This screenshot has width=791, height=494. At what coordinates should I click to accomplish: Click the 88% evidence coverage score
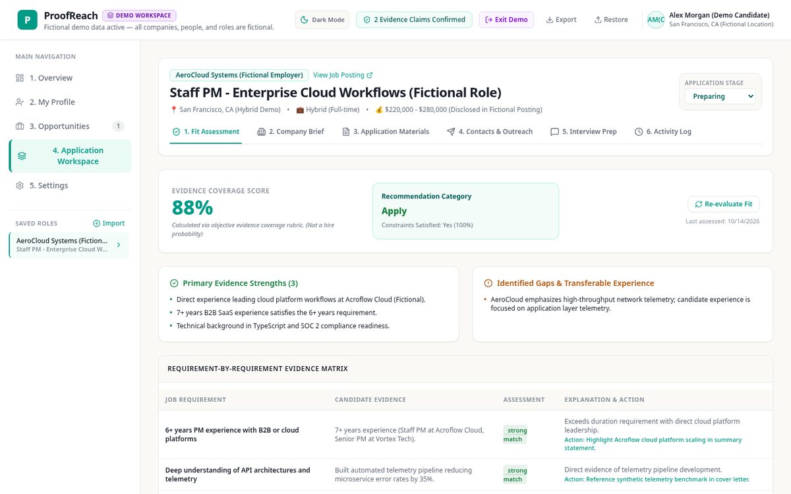pos(192,208)
